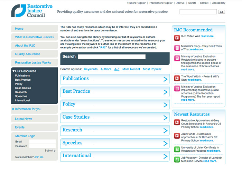Click video icon beside Restorative Approaches at Grey Court
The image size is (242, 171).
[177, 122]
